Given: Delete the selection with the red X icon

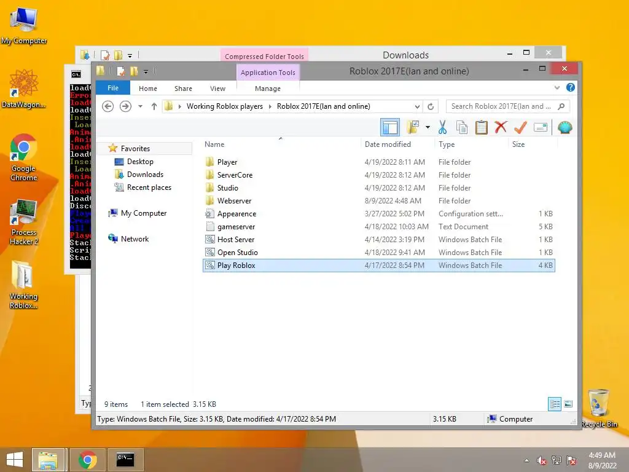Looking at the screenshot, I should 501,127.
